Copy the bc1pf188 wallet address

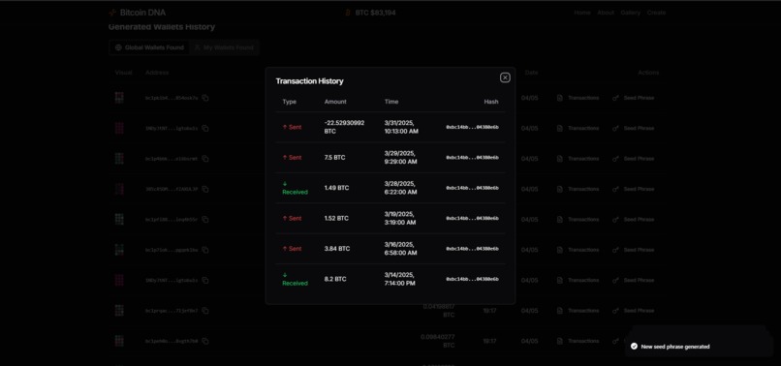205,220
